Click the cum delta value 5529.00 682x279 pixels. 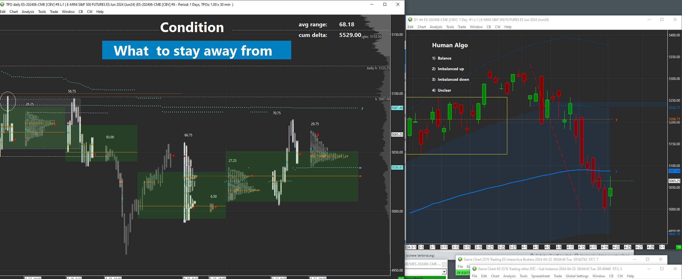point(350,35)
